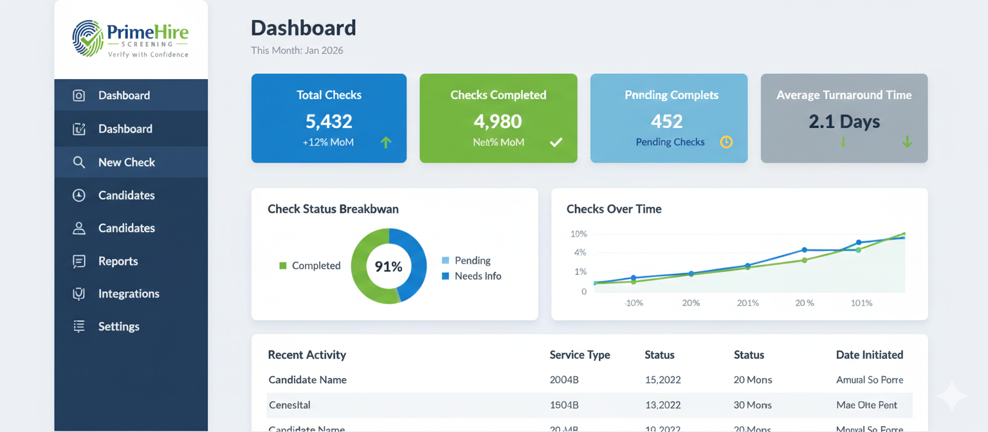Click the Service Type column header
Image resolution: width=988 pixels, height=432 pixels.
pyautogui.click(x=580, y=355)
